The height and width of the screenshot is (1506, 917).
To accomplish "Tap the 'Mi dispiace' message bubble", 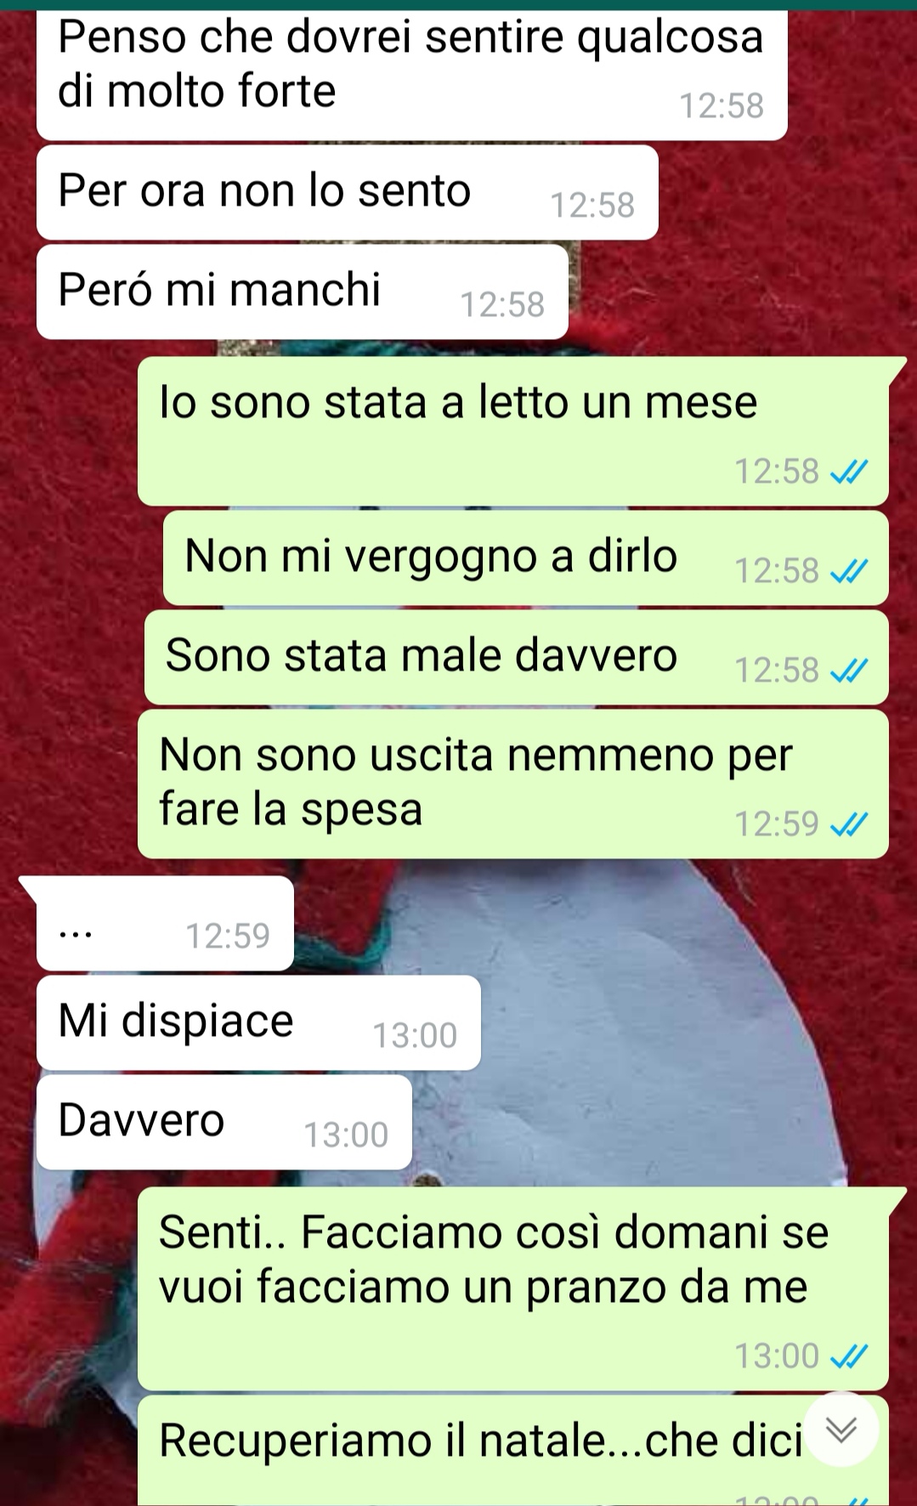I will 258,1022.
